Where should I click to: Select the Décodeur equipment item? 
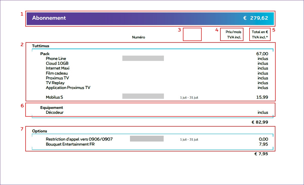[x=54, y=112]
